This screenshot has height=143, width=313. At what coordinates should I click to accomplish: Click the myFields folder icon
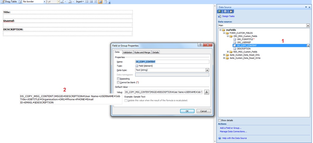tap(224, 30)
